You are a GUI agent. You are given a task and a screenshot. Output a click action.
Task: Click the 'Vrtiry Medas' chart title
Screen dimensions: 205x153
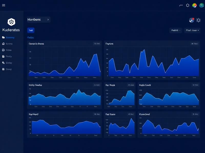[35, 85]
